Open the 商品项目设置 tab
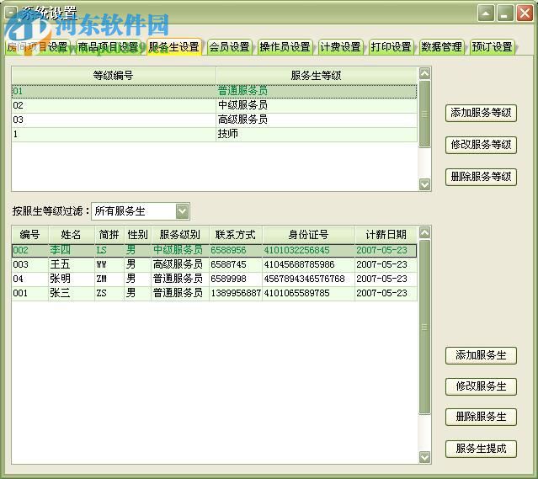 pos(108,47)
